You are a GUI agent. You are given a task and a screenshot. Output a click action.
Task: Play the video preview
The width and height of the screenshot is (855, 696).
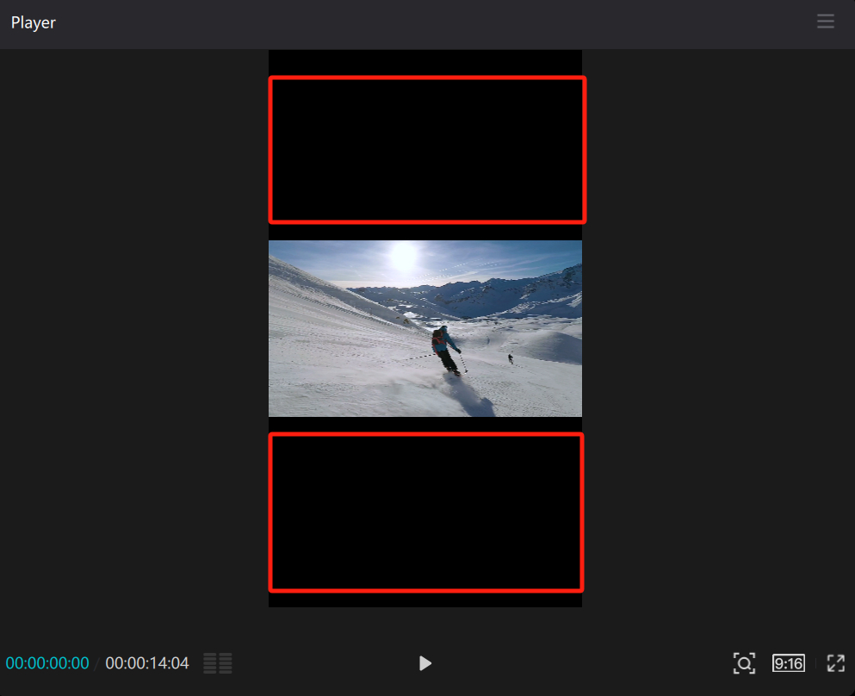click(x=425, y=663)
